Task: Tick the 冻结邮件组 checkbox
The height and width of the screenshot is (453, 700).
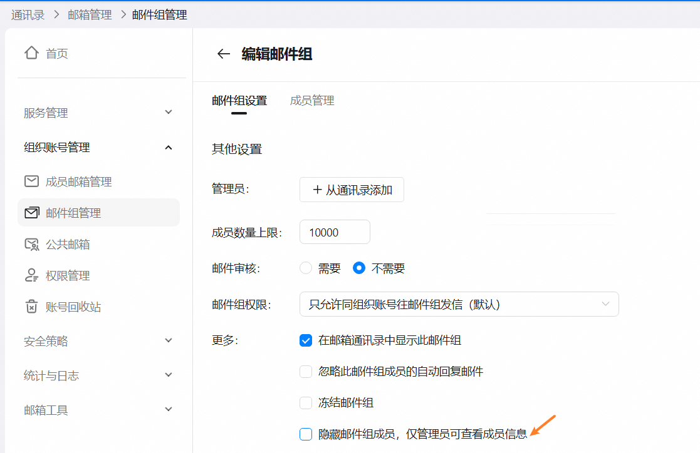Action: coord(306,403)
